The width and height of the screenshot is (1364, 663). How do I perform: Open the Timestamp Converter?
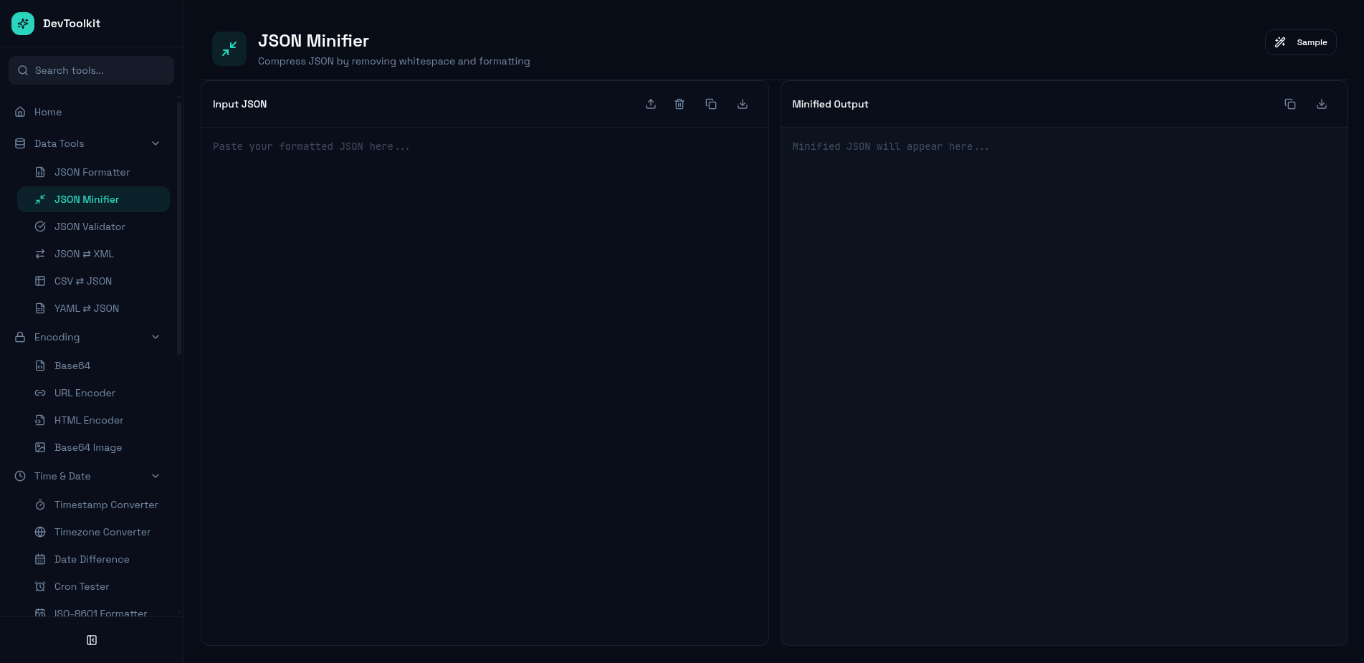[x=106, y=505]
